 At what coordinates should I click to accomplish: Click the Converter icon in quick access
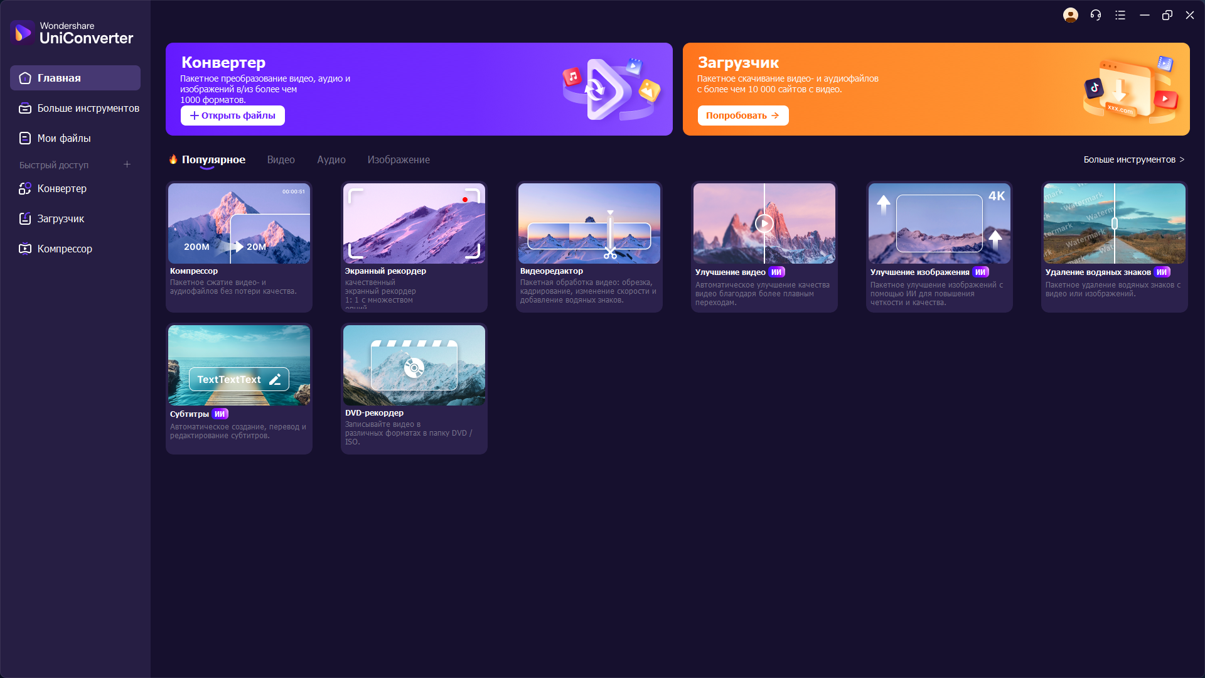(25, 188)
